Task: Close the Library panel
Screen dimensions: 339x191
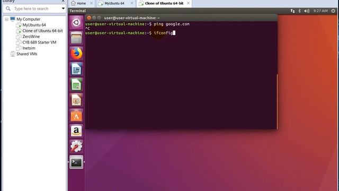Action: point(63,1)
